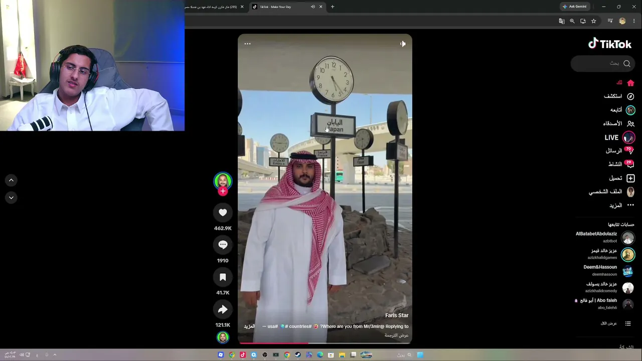Open the File Explorer folder in the taskbar
642x361 pixels.
point(342,355)
